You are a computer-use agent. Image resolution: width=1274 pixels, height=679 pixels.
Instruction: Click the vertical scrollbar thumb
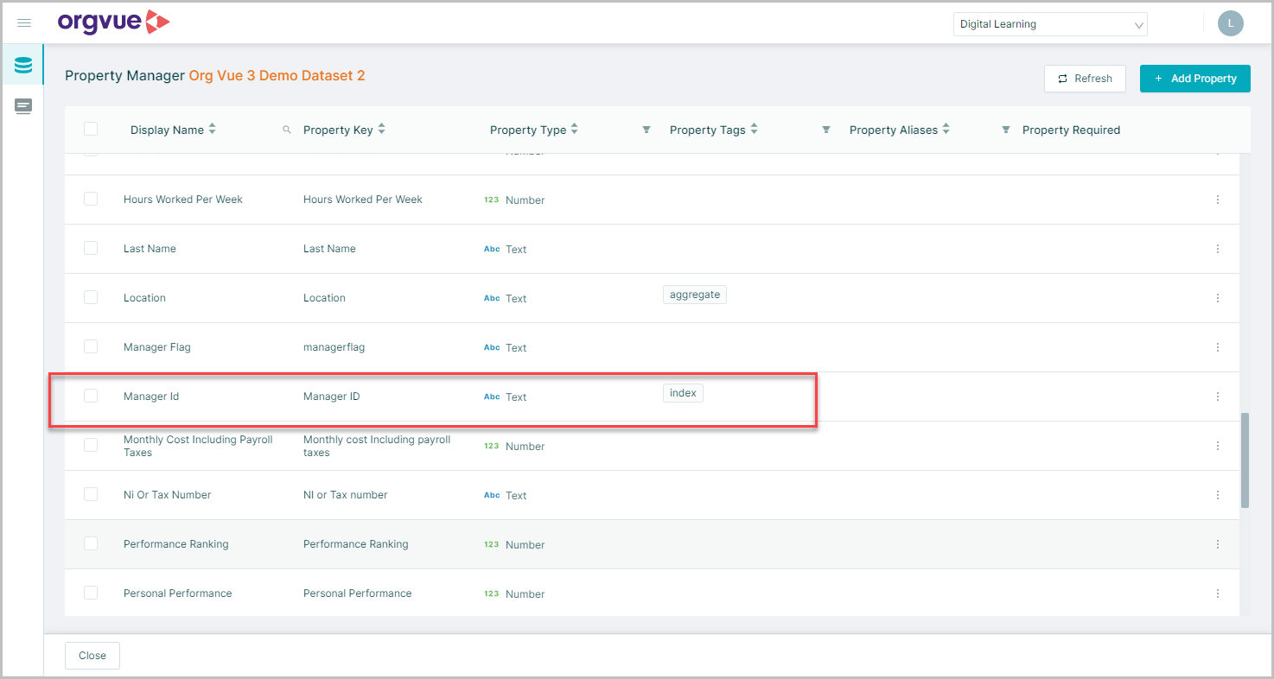(1245, 460)
